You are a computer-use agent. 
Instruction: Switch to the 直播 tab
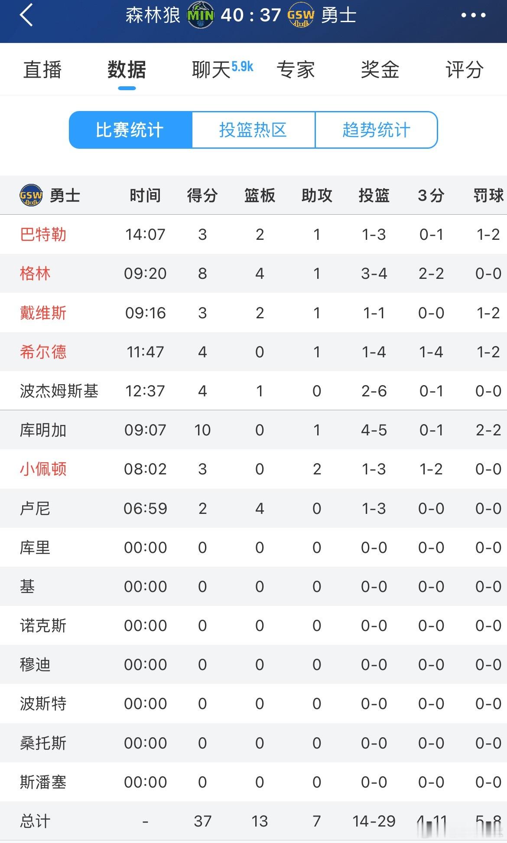click(x=42, y=69)
